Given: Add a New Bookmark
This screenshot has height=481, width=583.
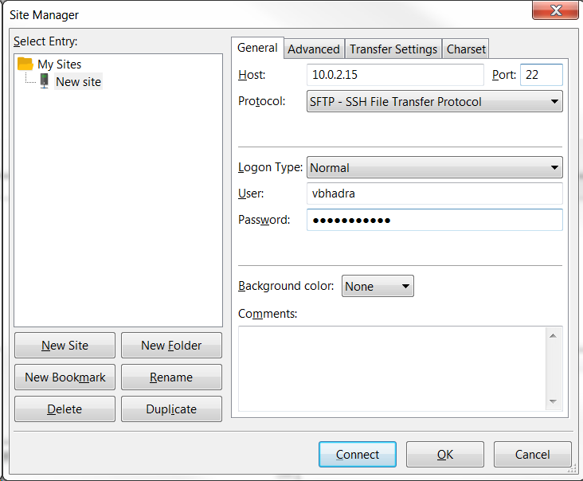Looking at the screenshot, I should coord(65,377).
